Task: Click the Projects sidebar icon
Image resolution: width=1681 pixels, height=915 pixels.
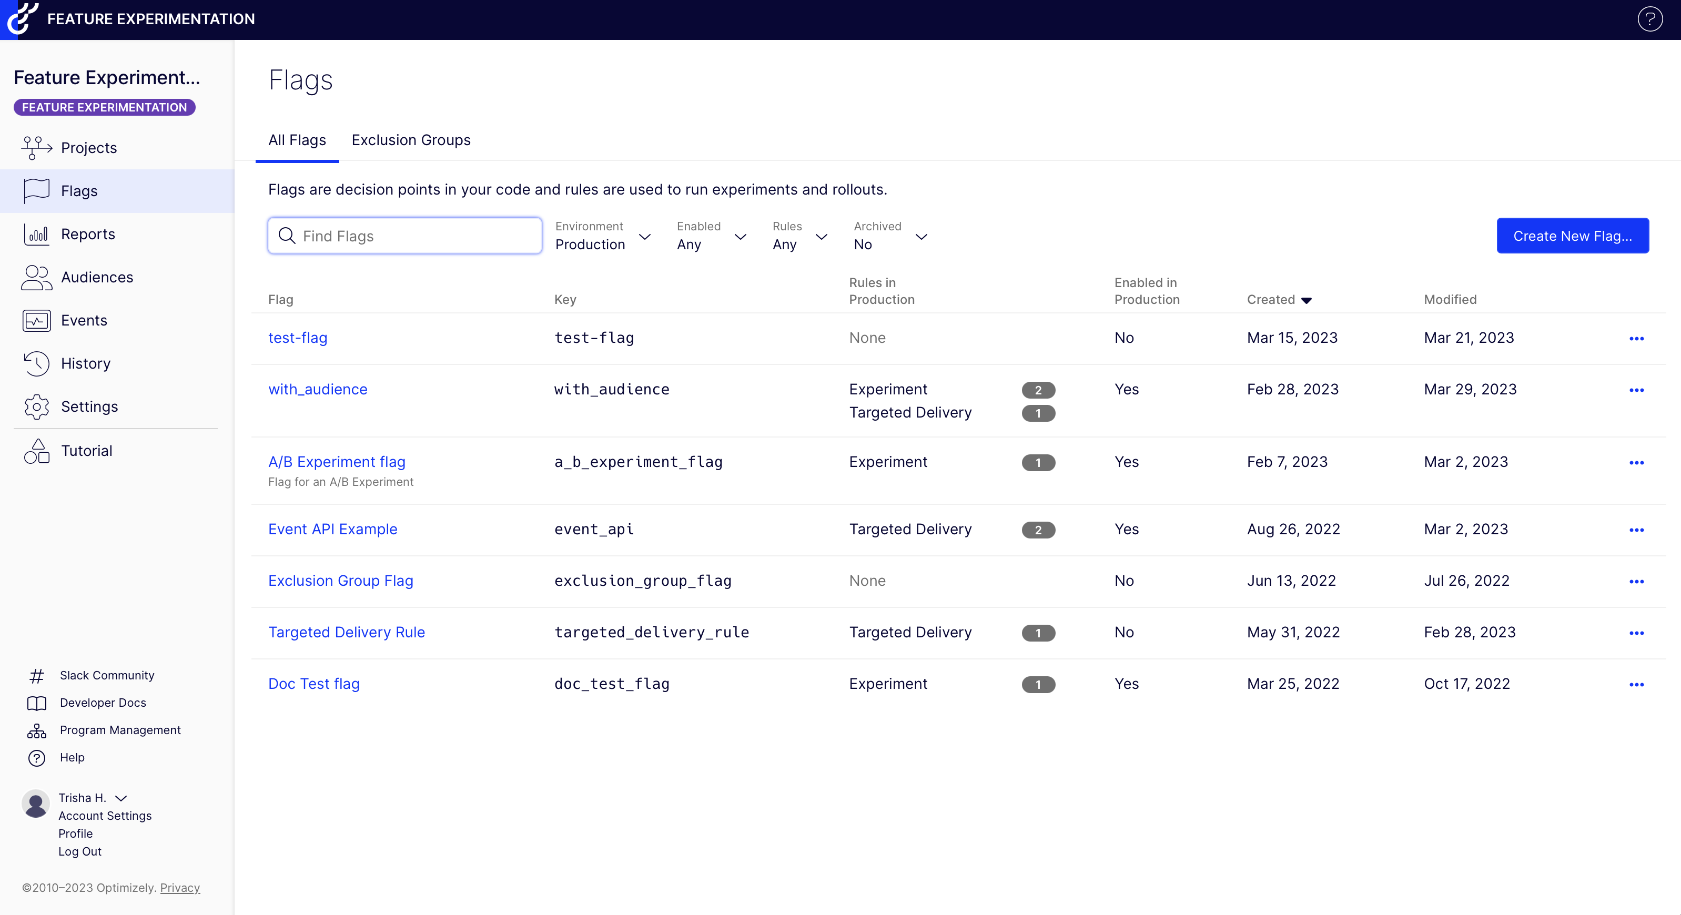Action: [36, 148]
